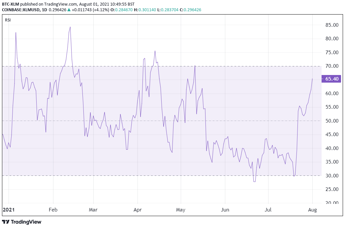
Task: Click the +0.011743 (+4.12%) change value
Action: pyautogui.click(x=90, y=10)
